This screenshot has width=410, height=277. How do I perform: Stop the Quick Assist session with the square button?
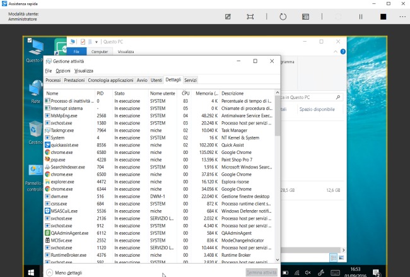383,17
